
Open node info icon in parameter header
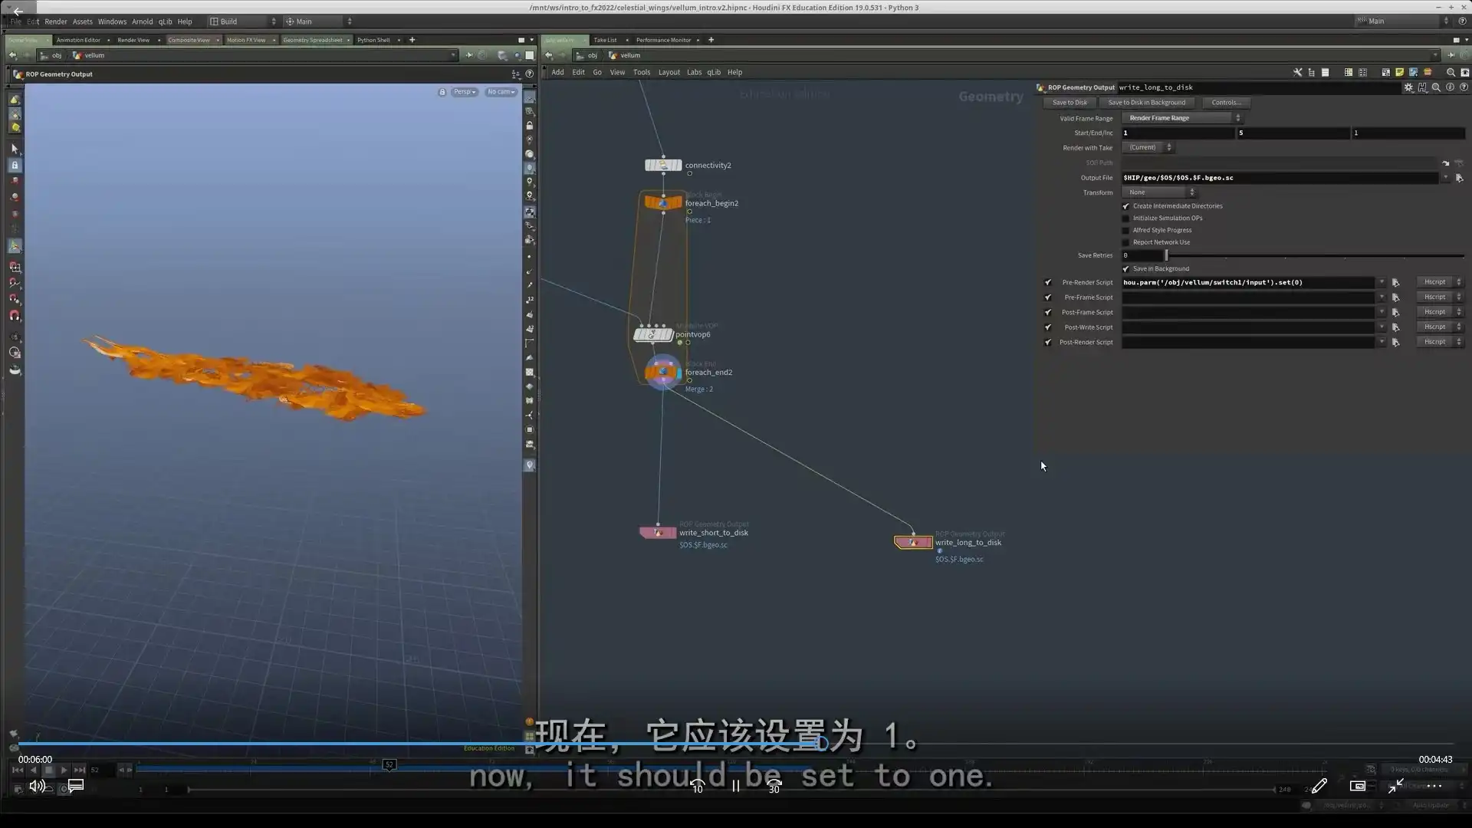coord(1450,87)
